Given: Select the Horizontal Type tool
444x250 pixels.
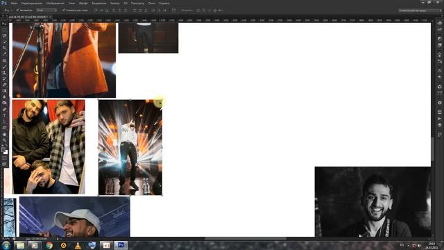Looking at the screenshot, I should click(4, 115).
